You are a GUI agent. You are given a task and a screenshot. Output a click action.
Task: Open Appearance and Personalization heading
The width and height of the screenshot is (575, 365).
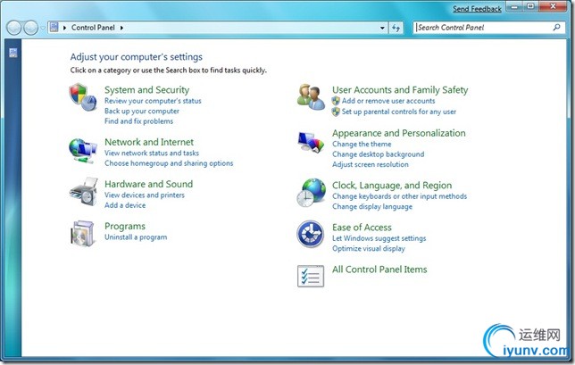(399, 133)
